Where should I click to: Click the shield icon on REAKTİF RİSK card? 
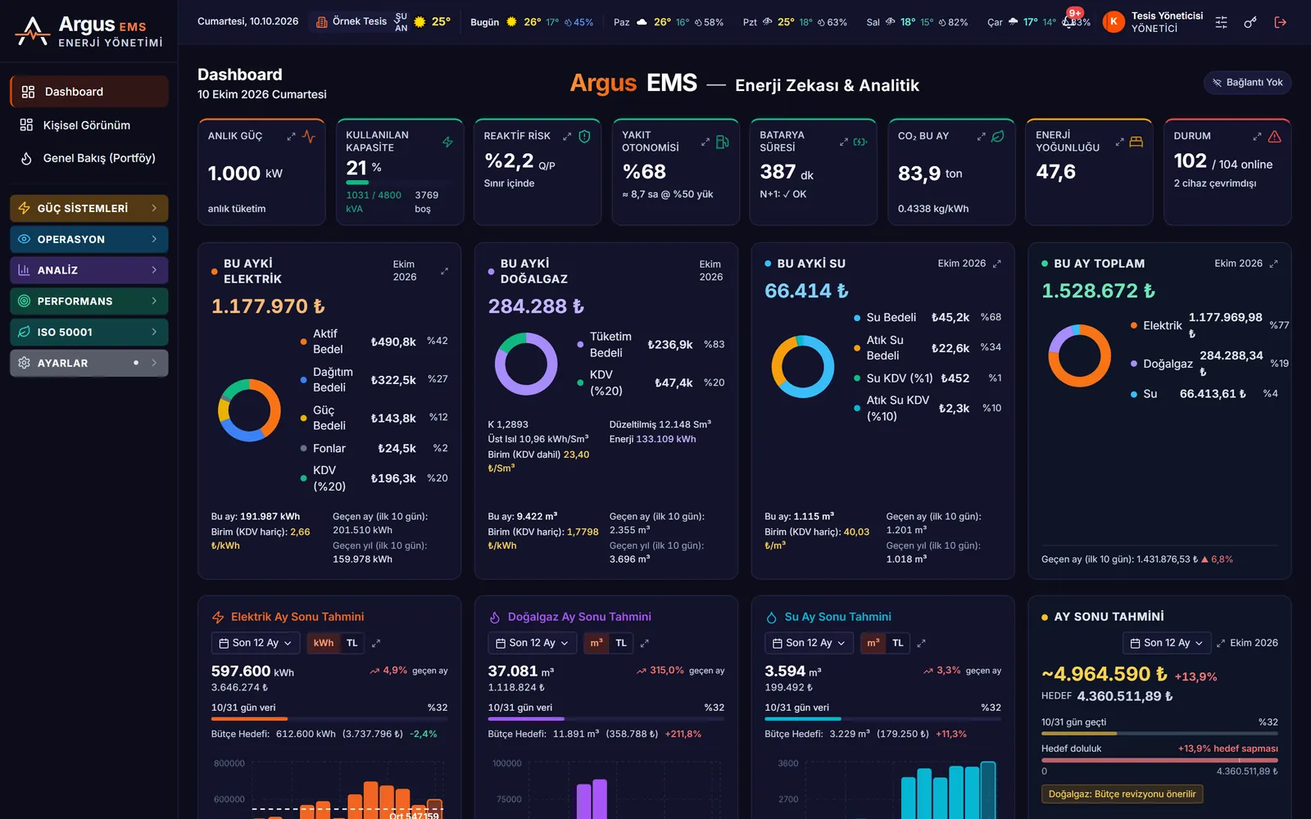[x=584, y=137]
